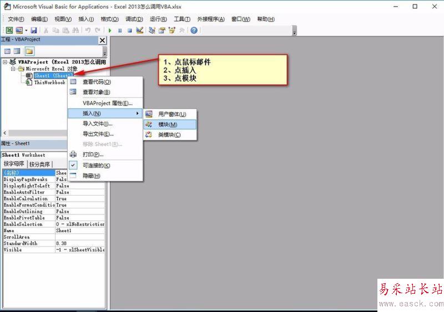Open the 文件(F) menu

pyautogui.click(x=16, y=19)
